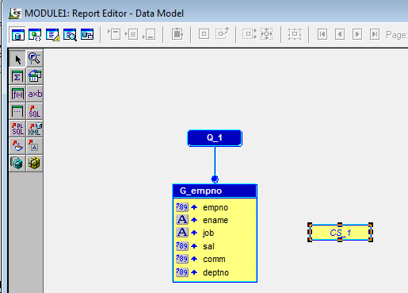Click the Trailer Section toolbar icon

tap(149, 34)
